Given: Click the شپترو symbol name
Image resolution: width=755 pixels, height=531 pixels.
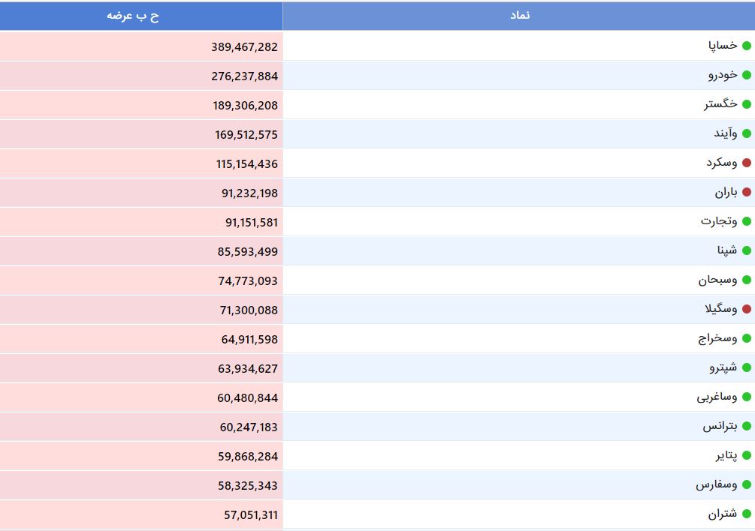Looking at the screenshot, I should 723,367.
